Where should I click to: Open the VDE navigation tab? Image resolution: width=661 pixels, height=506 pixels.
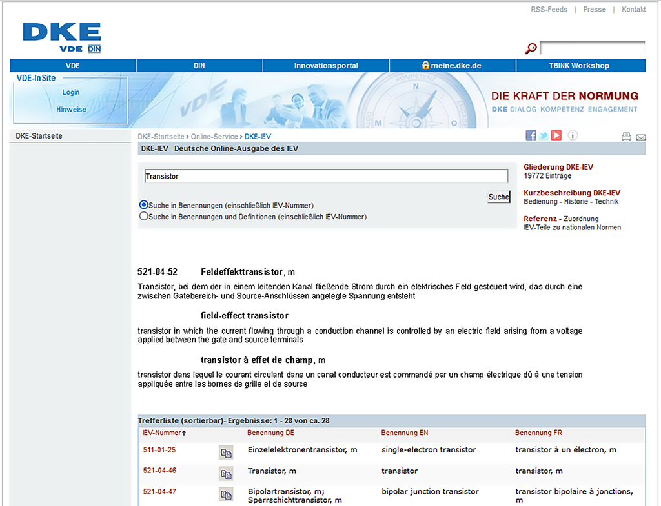point(72,66)
